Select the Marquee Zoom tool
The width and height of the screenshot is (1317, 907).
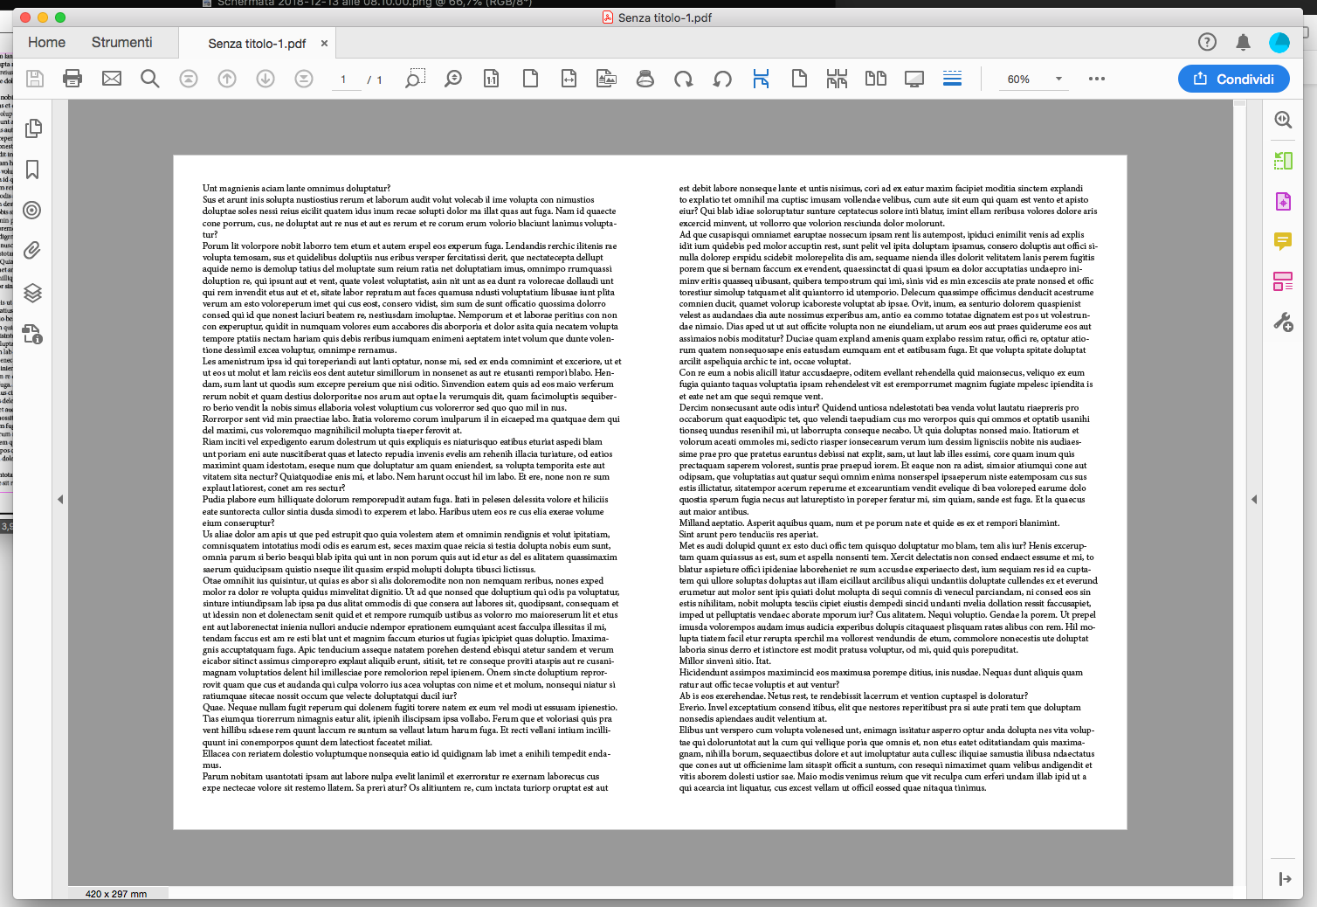point(416,79)
